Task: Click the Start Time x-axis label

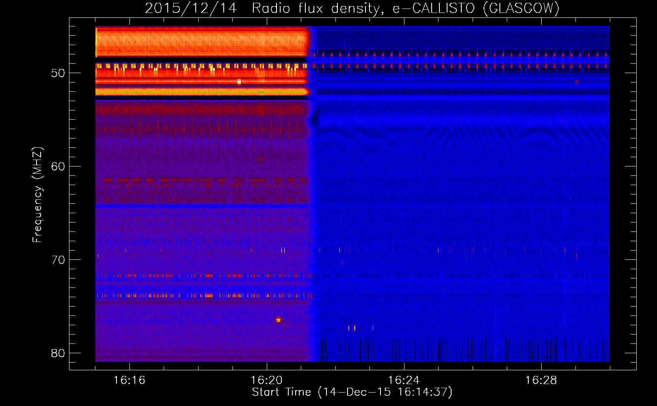Action: [352, 392]
